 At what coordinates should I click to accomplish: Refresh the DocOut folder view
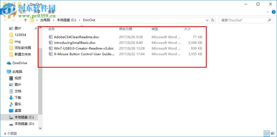pyautogui.click(x=213, y=20)
